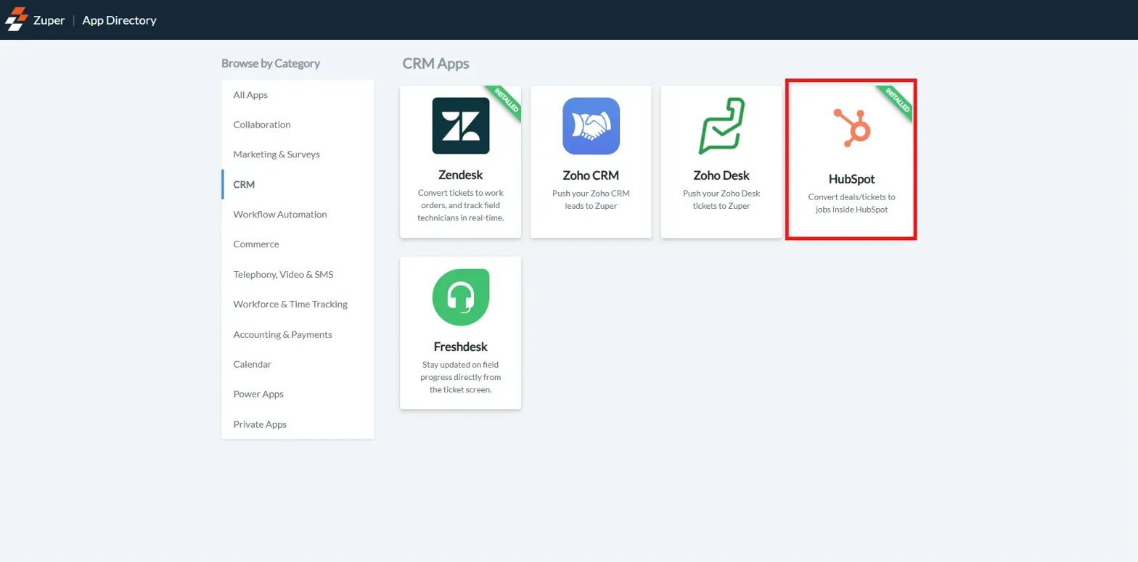Click the App Directory header title
This screenshot has width=1138, height=562.
(x=119, y=20)
